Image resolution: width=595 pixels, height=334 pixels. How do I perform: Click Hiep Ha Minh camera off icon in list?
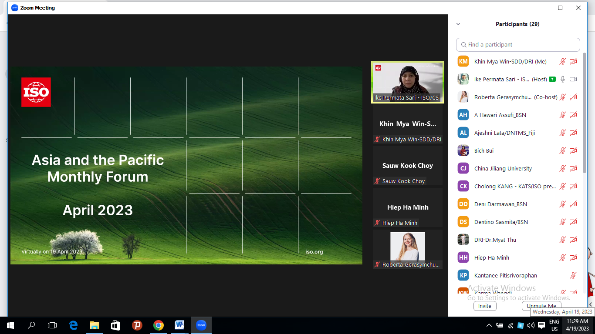(x=573, y=258)
